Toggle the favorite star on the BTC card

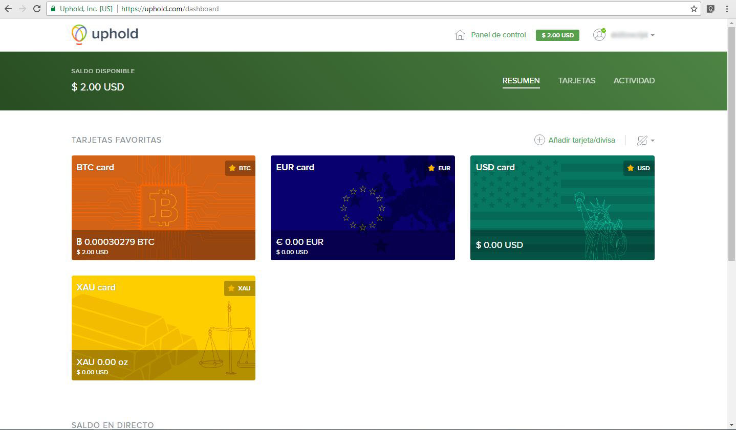(232, 168)
